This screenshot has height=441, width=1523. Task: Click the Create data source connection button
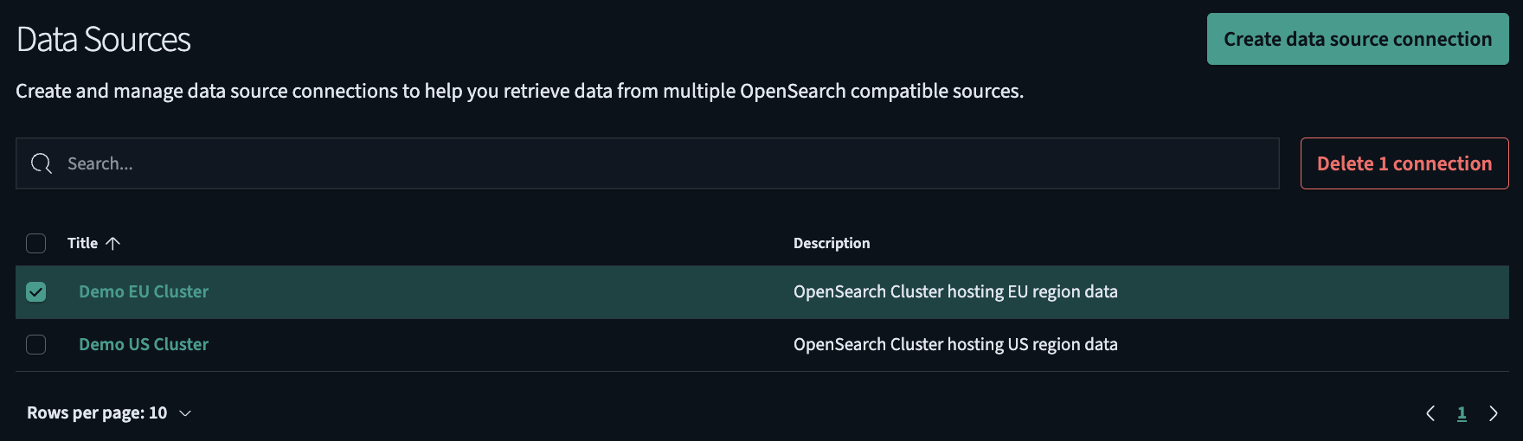1358,39
